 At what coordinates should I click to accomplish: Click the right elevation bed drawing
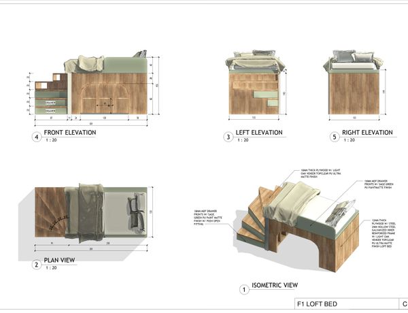coord(354,82)
